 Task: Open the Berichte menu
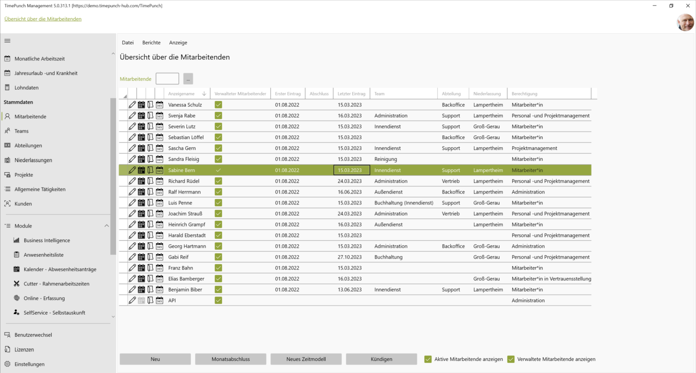(x=151, y=43)
